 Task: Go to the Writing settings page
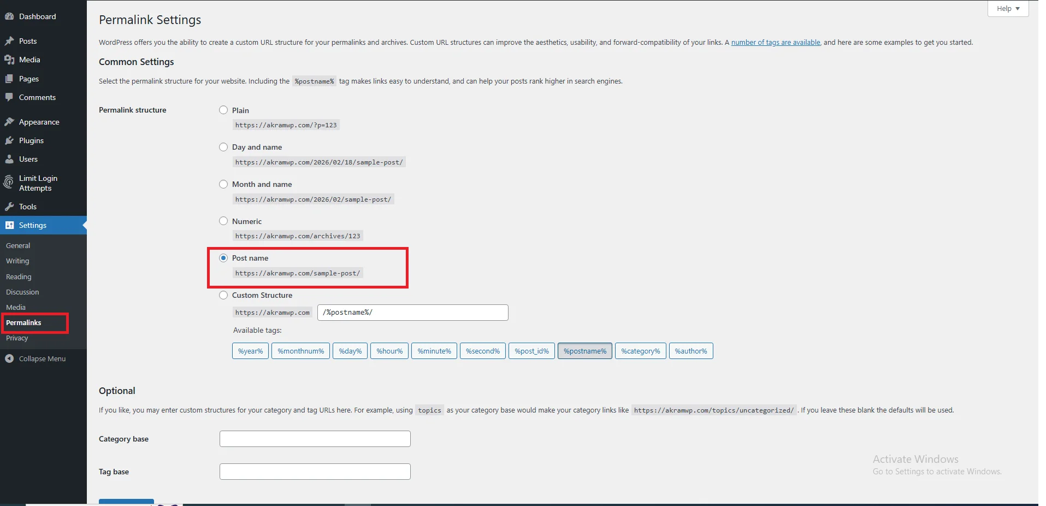pos(17,261)
